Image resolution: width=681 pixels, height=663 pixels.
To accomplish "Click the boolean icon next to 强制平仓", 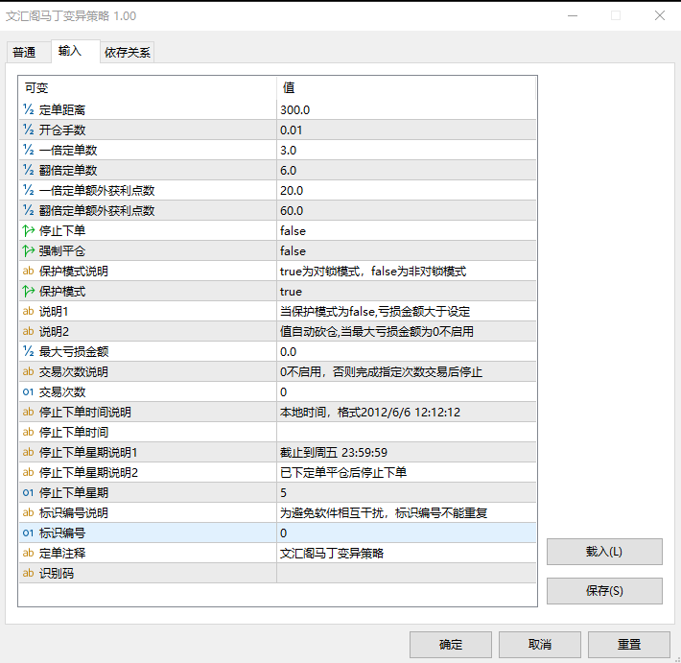I will click(x=29, y=250).
